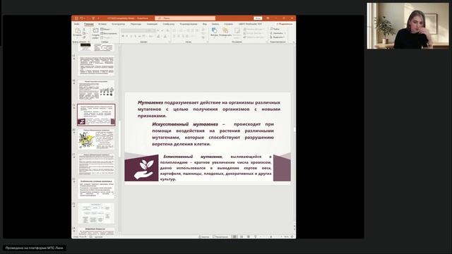The image size is (452, 254).
Task: Switch to the Transitions (Переходы) tab
Action: (136, 24)
